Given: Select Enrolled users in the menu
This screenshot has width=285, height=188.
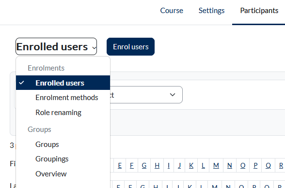Looking at the screenshot, I should [63, 83].
